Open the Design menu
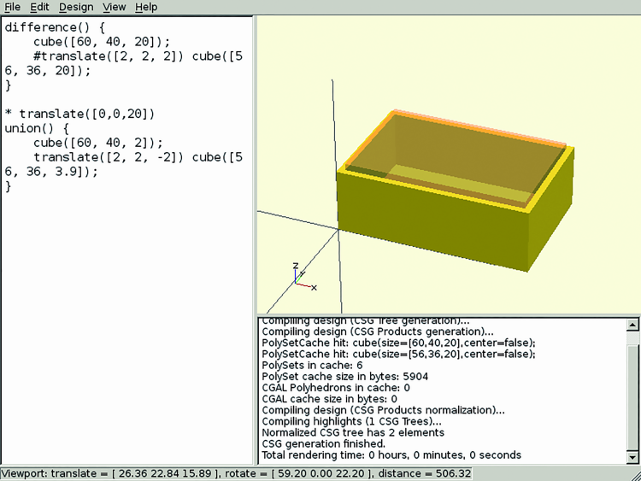 (76, 7)
